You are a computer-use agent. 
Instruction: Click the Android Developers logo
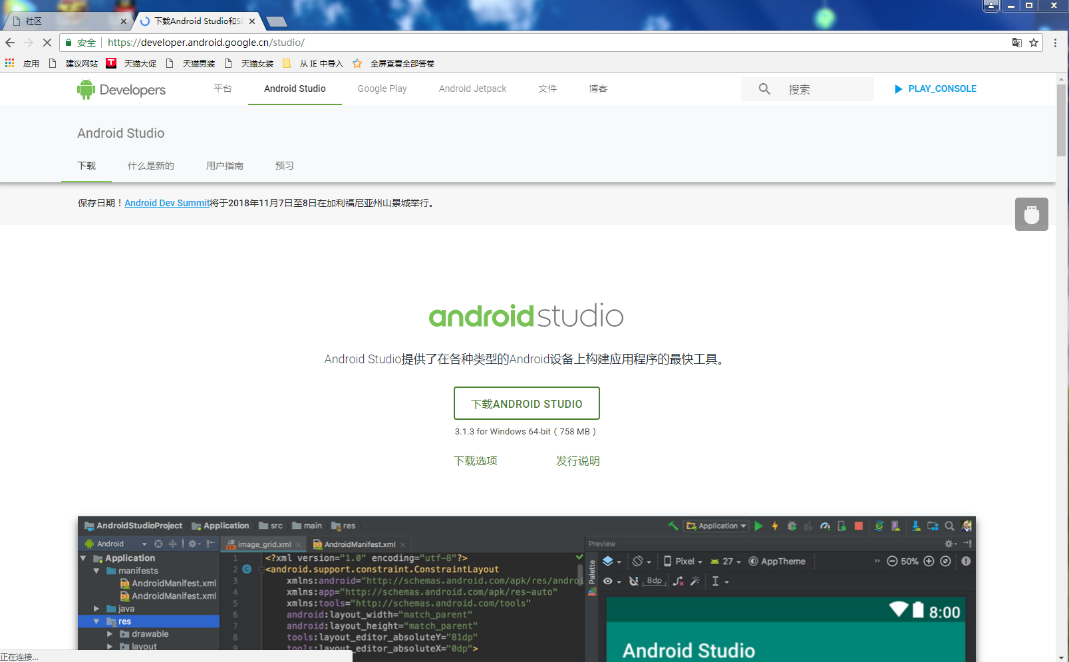tap(121, 89)
